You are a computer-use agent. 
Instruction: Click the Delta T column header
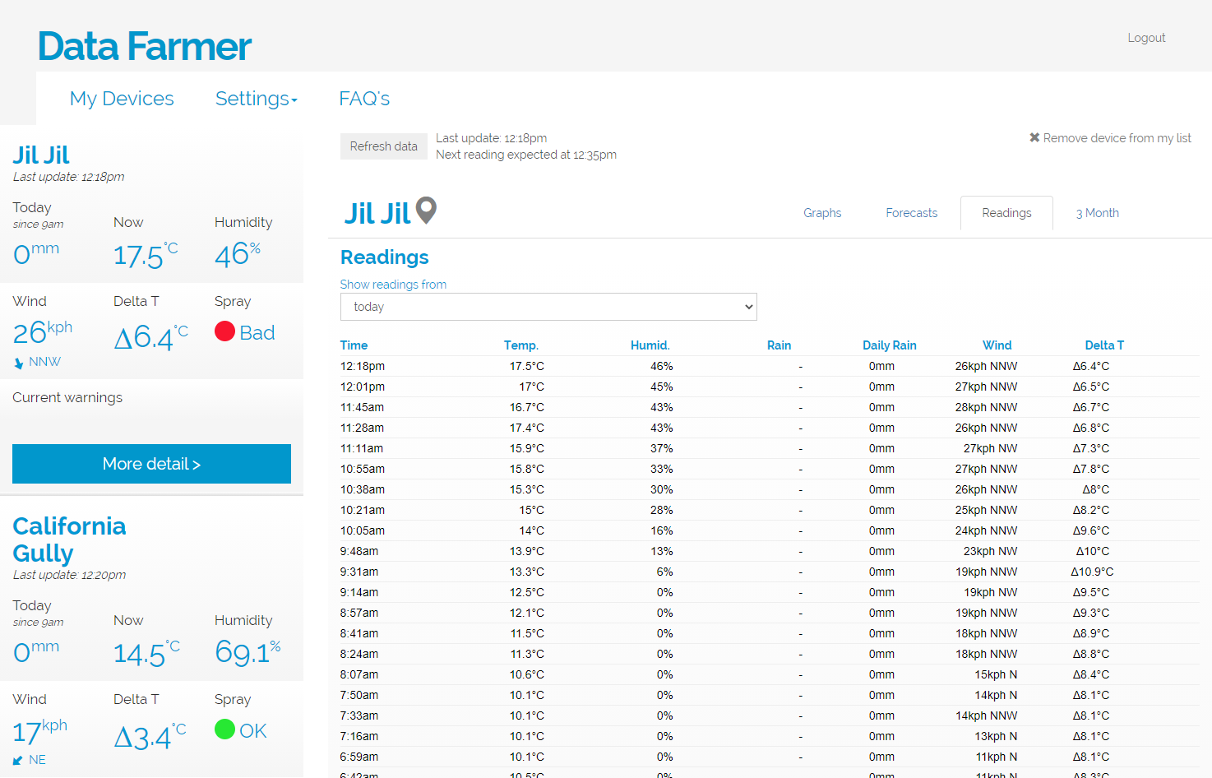click(1103, 345)
